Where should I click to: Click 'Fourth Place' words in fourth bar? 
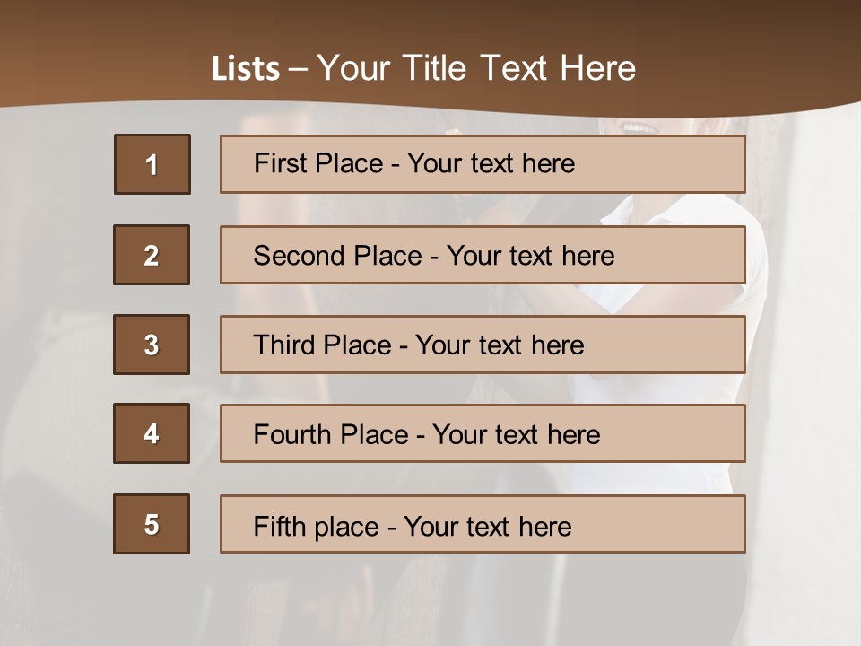[331, 434]
